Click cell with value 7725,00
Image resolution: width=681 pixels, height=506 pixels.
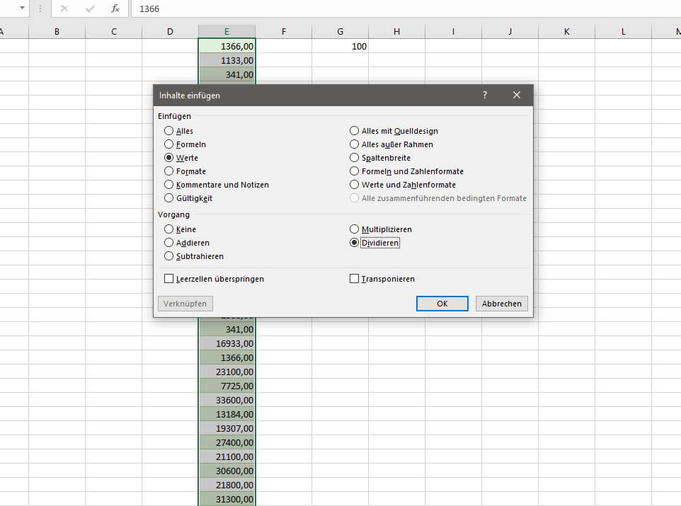tap(227, 386)
